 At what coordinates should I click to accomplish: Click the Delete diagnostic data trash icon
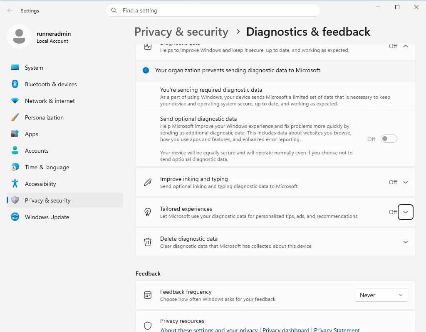pyautogui.click(x=148, y=242)
